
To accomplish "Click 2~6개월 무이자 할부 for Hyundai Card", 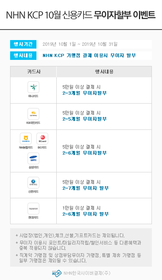I will (x=85, y=214).
